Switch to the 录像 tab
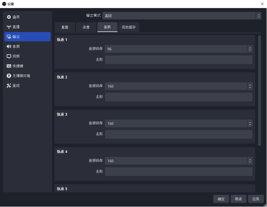267x207 pixels. [86, 27]
